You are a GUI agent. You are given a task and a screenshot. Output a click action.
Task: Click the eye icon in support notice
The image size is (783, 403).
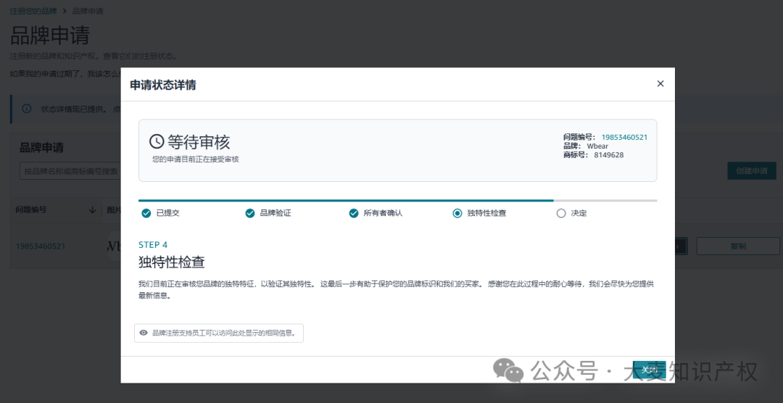[144, 333]
